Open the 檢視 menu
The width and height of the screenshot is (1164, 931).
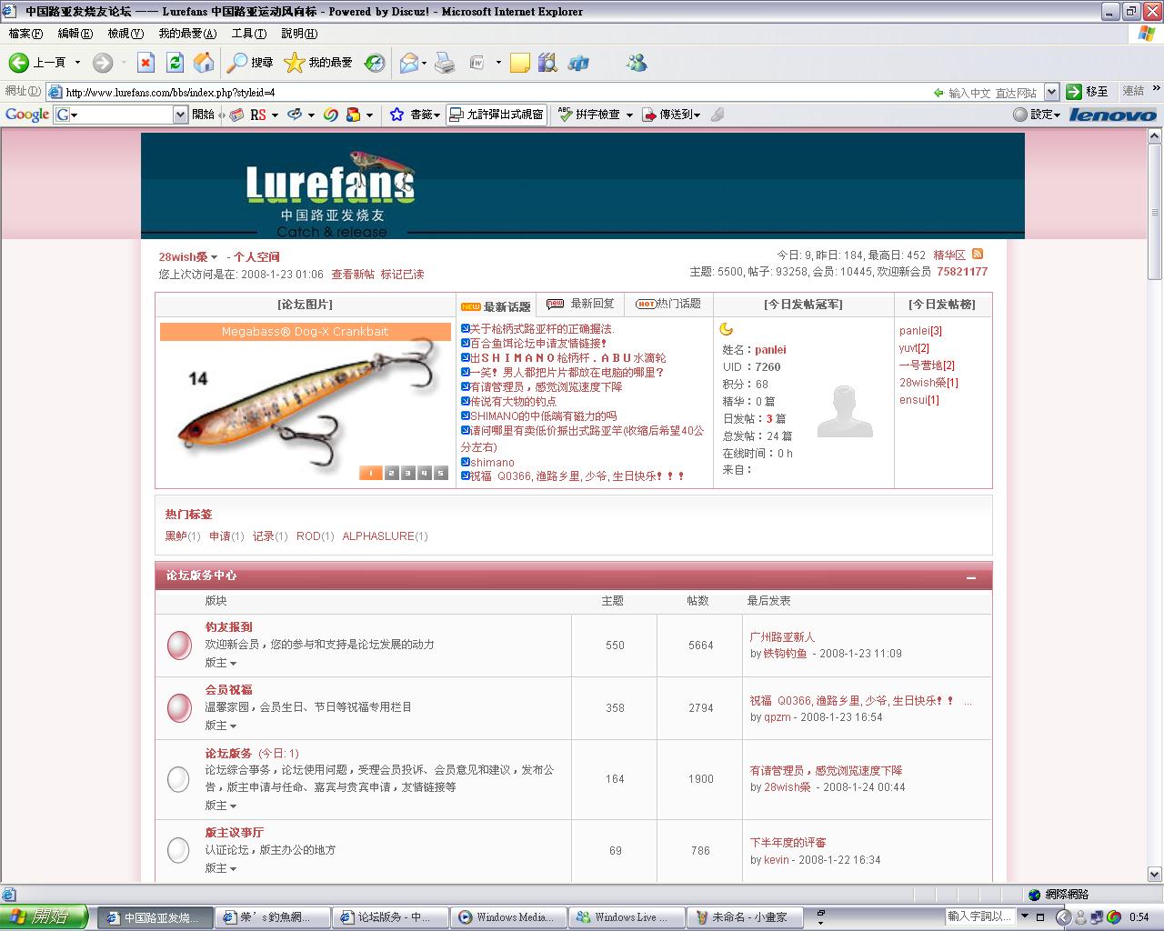point(125,34)
